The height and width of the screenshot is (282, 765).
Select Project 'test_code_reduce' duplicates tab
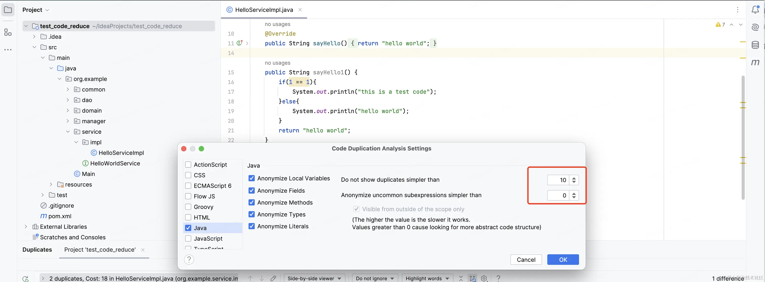(100, 250)
